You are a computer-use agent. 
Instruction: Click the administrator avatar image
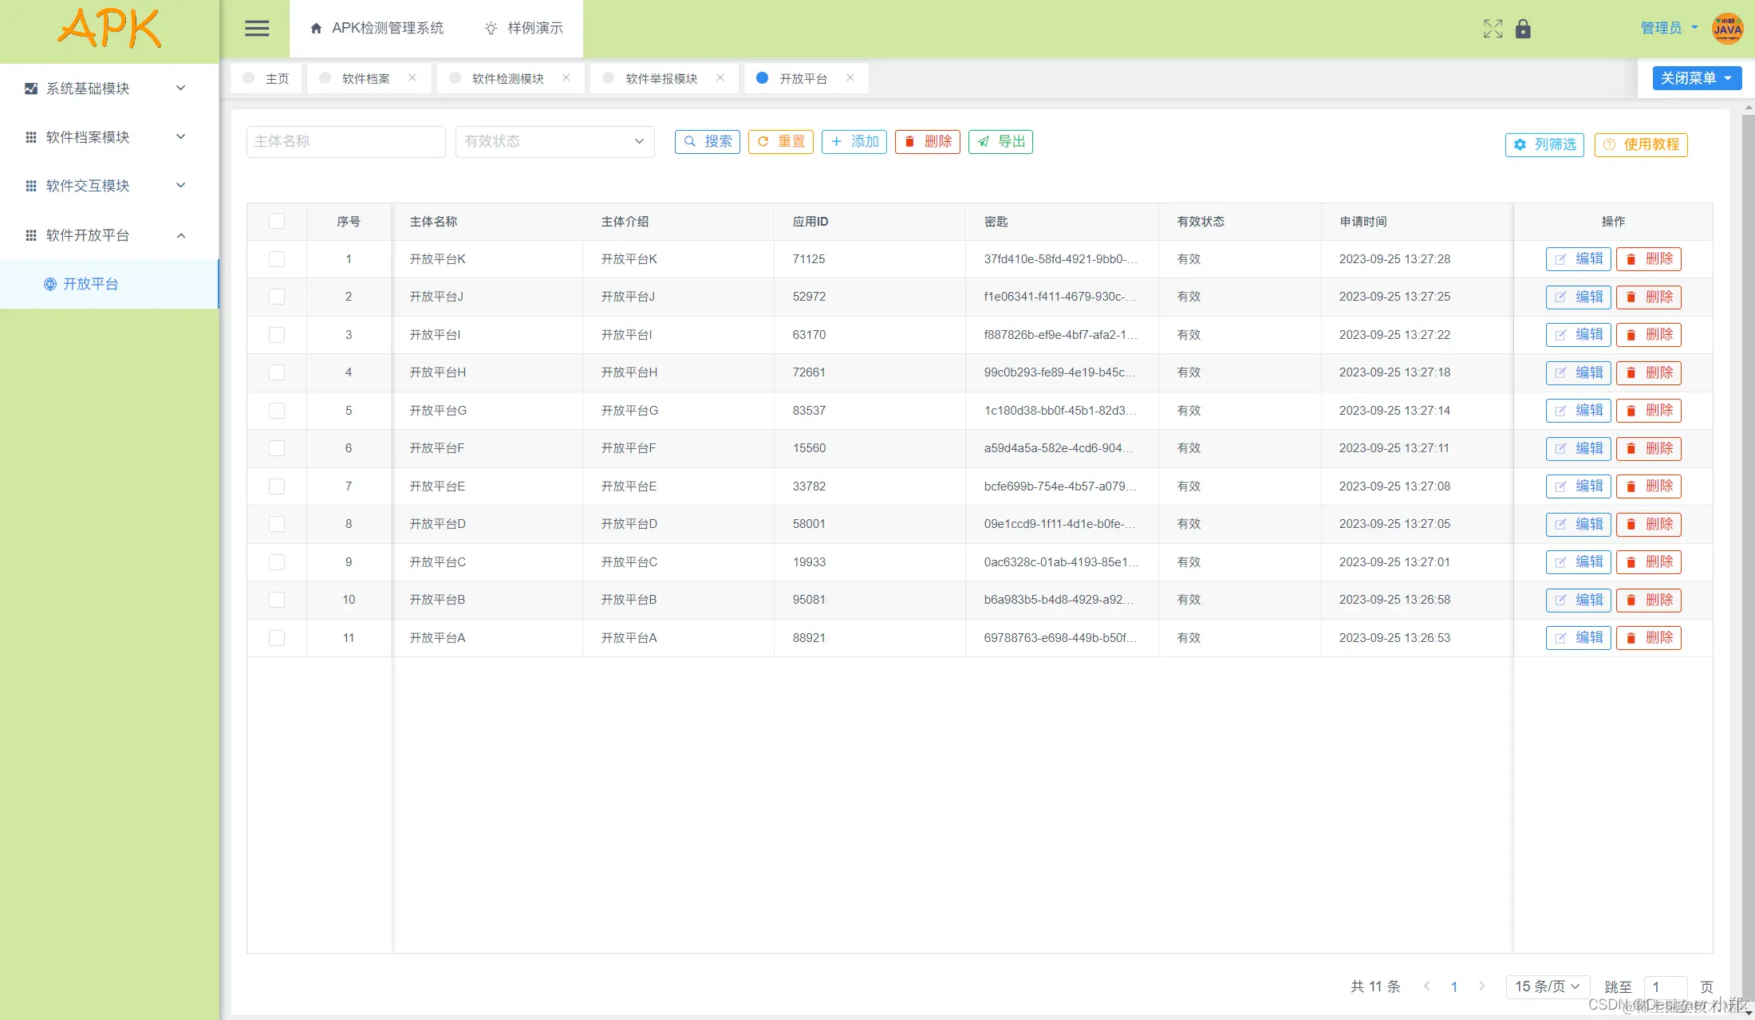coord(1727,29)
